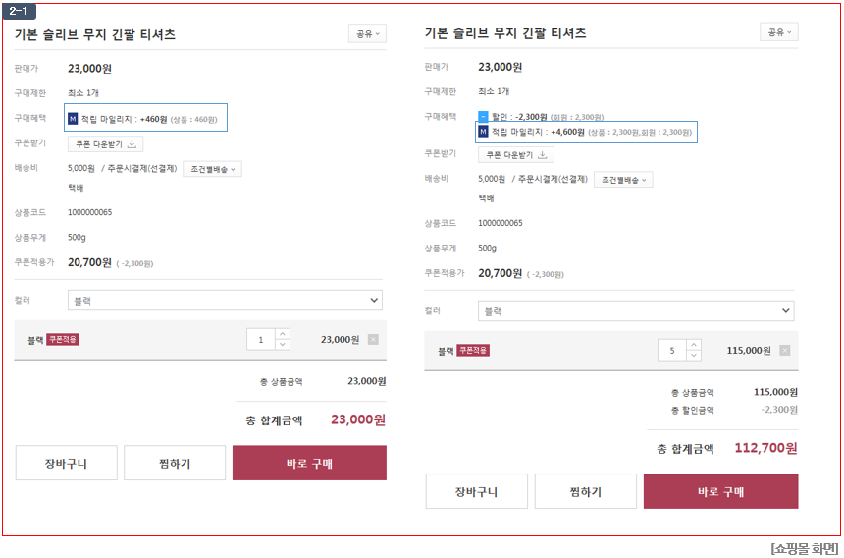
Task: Open the share dropdown in left panel
Action: pyautogui.click(x=367, y=34)
